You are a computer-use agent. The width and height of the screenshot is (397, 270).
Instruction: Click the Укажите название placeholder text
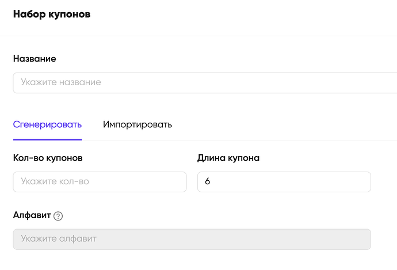click(61, 82)
